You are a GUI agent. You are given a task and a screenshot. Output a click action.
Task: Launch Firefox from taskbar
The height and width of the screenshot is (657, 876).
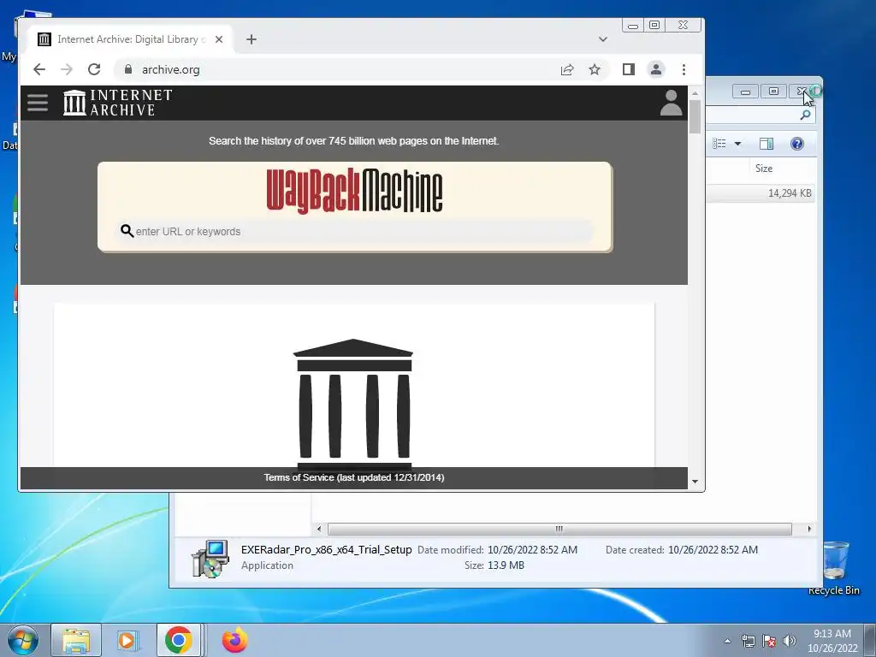point(234,640)
